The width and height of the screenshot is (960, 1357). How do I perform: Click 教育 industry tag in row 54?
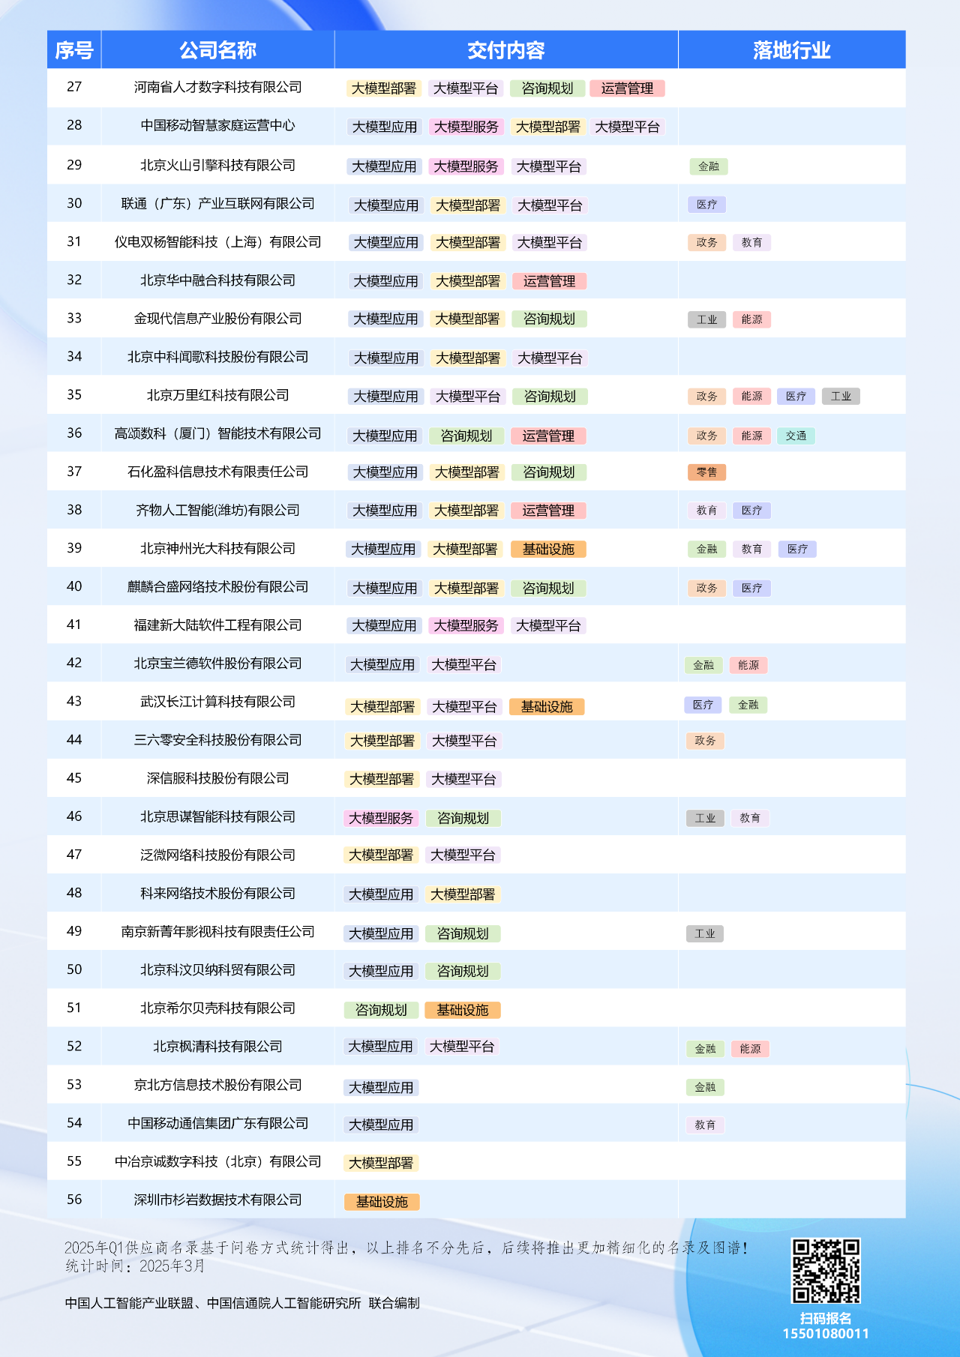pyautogui.click(x=705, y=1125)
